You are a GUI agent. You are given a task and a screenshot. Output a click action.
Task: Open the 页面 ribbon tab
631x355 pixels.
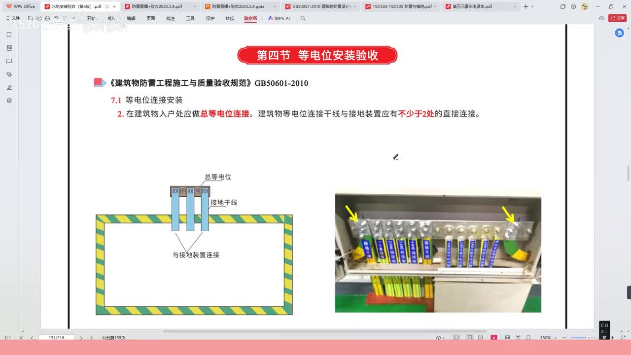[x=151, y=18]
